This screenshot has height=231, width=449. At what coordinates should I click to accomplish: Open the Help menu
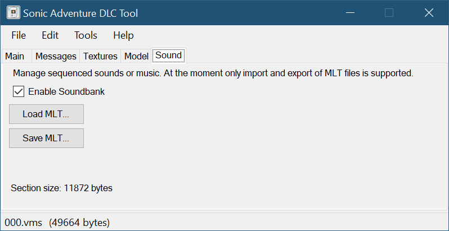tap(123, 35)
